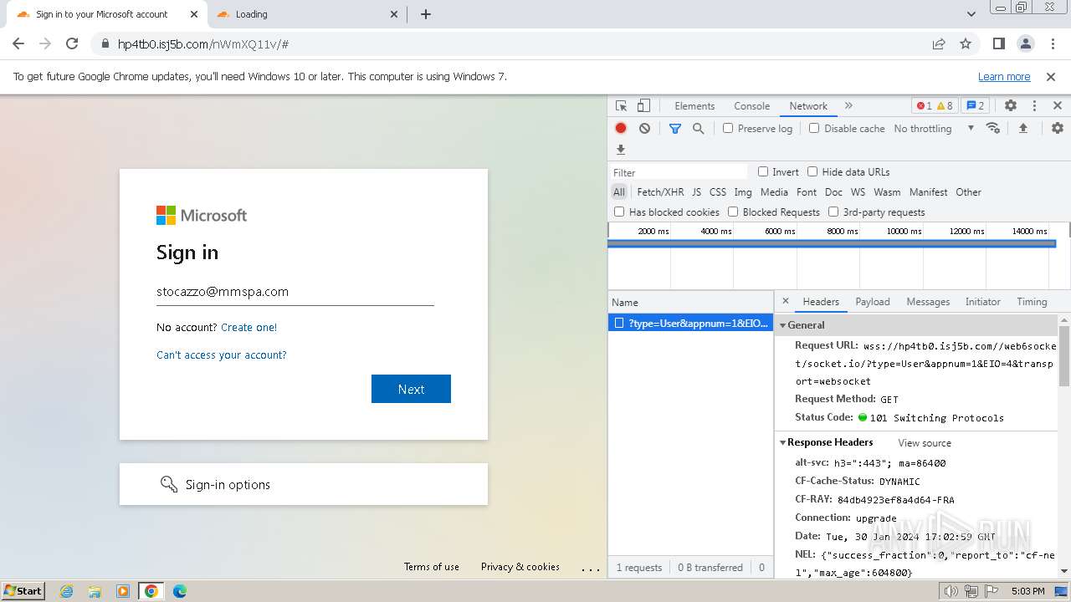
Task: Click the browser back arrow
Action: 18,44
